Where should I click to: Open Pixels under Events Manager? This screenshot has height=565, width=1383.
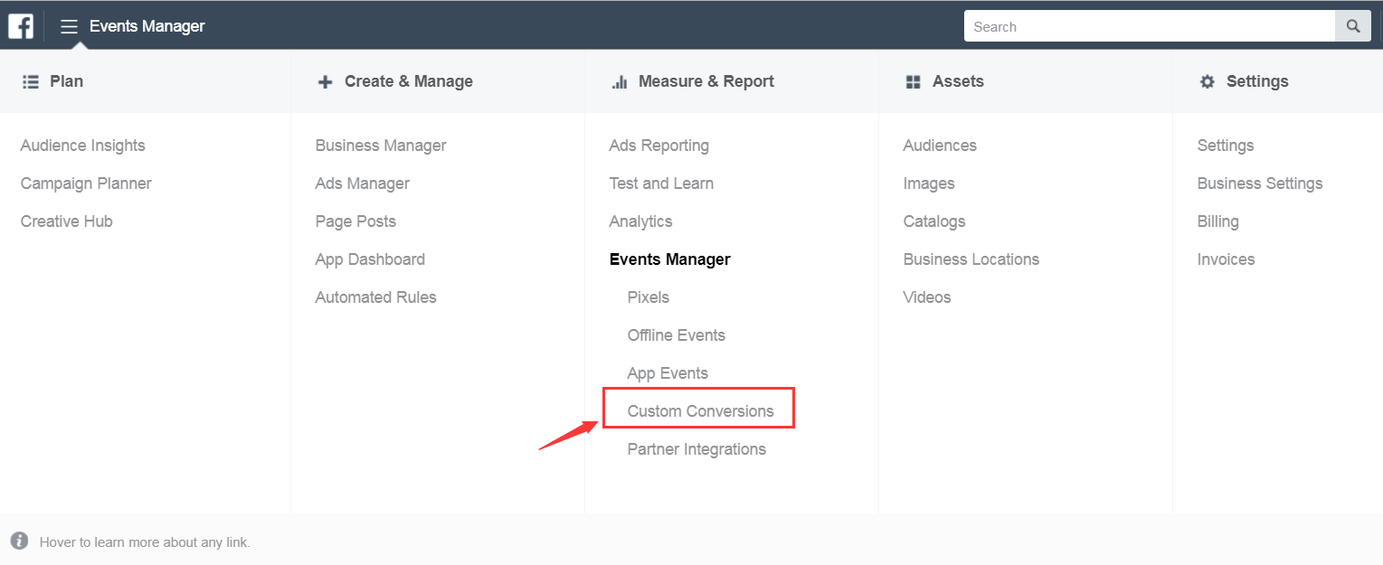tap(648, 297)
